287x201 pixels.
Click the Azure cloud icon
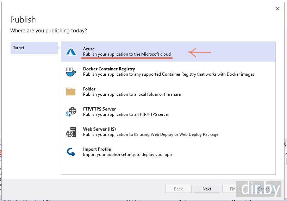71,52
